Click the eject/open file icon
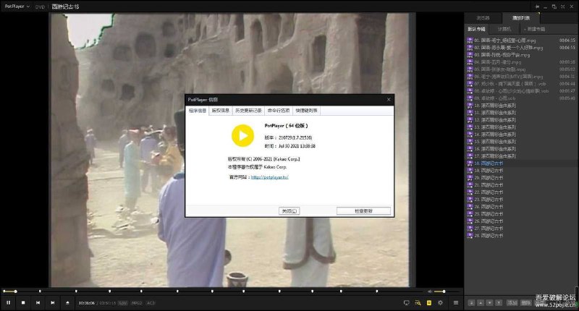Image resolution: width=579 pixels, height=311 pixels. [x=67, y=302]
